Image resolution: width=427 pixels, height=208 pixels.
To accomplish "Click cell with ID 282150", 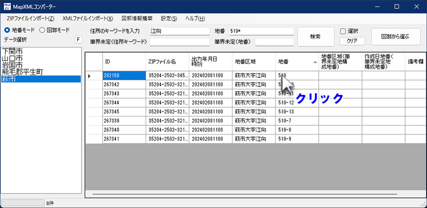I will pos(124,76).
